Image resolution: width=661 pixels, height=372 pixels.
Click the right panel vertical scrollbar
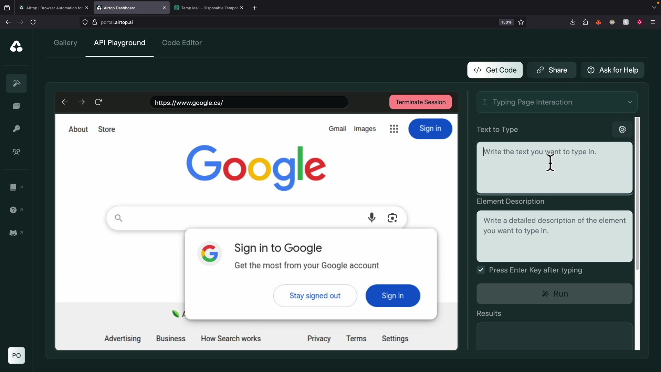637,193
